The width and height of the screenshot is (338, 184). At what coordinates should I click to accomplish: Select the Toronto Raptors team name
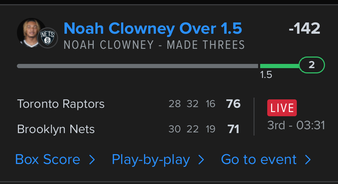[x=61, y=104]
